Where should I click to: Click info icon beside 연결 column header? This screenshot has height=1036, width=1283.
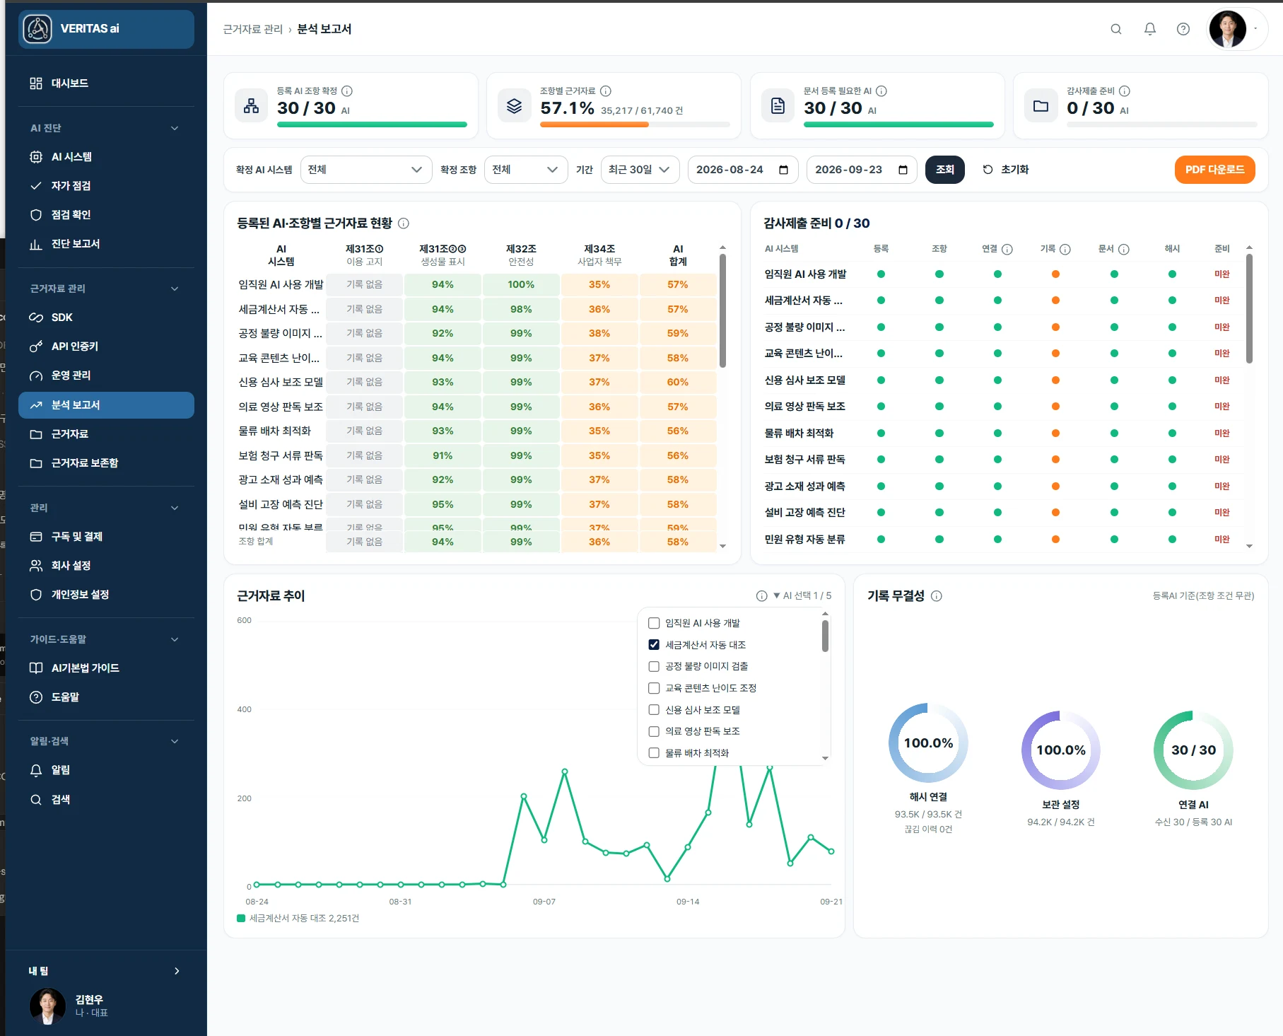1007,250
